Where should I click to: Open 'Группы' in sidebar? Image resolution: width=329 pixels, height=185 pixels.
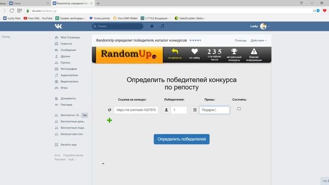65,63
